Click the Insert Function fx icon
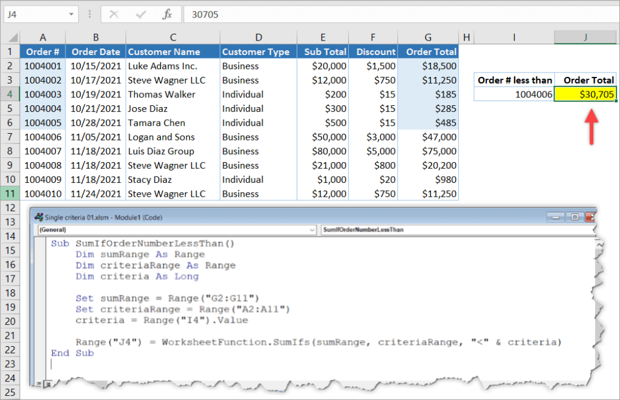 tap(167, 15)
